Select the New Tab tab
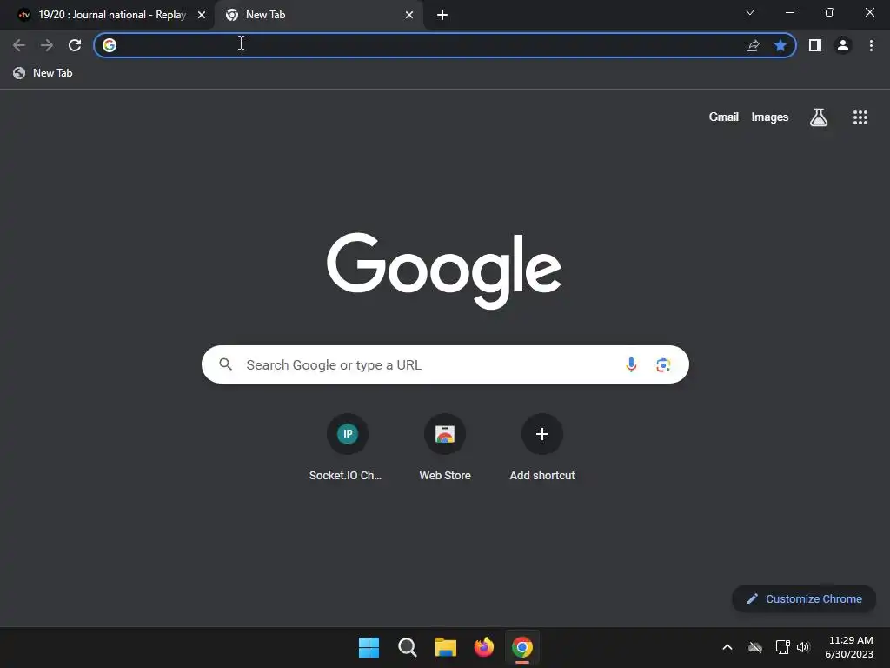The image size is (890, 668). pyautogui.click(x=320, y=15)
